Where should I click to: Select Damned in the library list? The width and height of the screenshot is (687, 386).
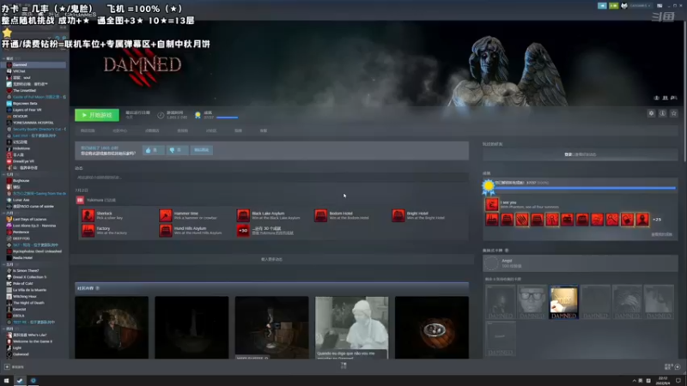33,65
